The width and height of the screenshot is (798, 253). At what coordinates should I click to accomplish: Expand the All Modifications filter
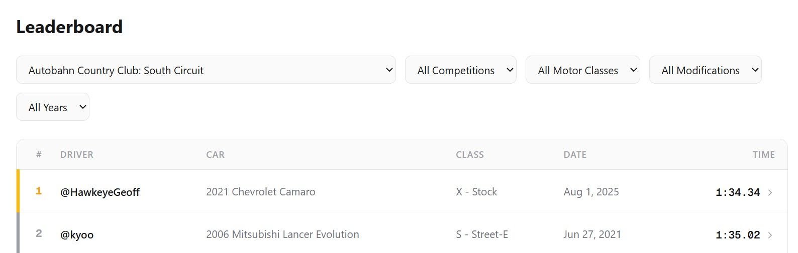point(705,70)
